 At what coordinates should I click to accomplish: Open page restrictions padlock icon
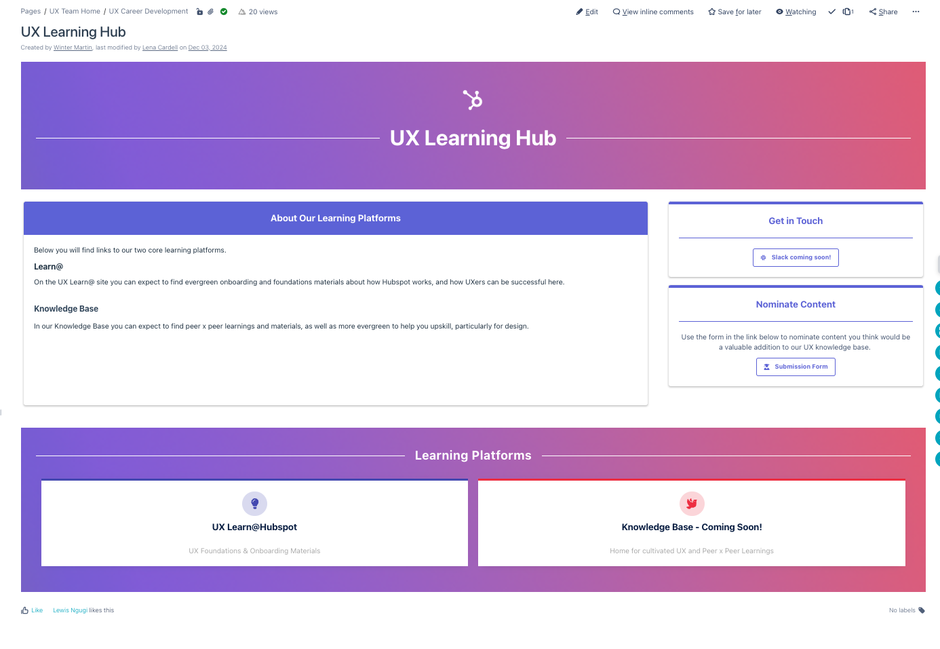coord(199,12)
